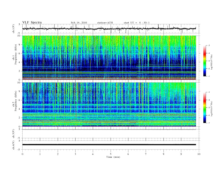The height and width of the screenshot is (173, 224).
Task: Click the 'ch.1(V)' waveform axis label
Action: [14, 29]
